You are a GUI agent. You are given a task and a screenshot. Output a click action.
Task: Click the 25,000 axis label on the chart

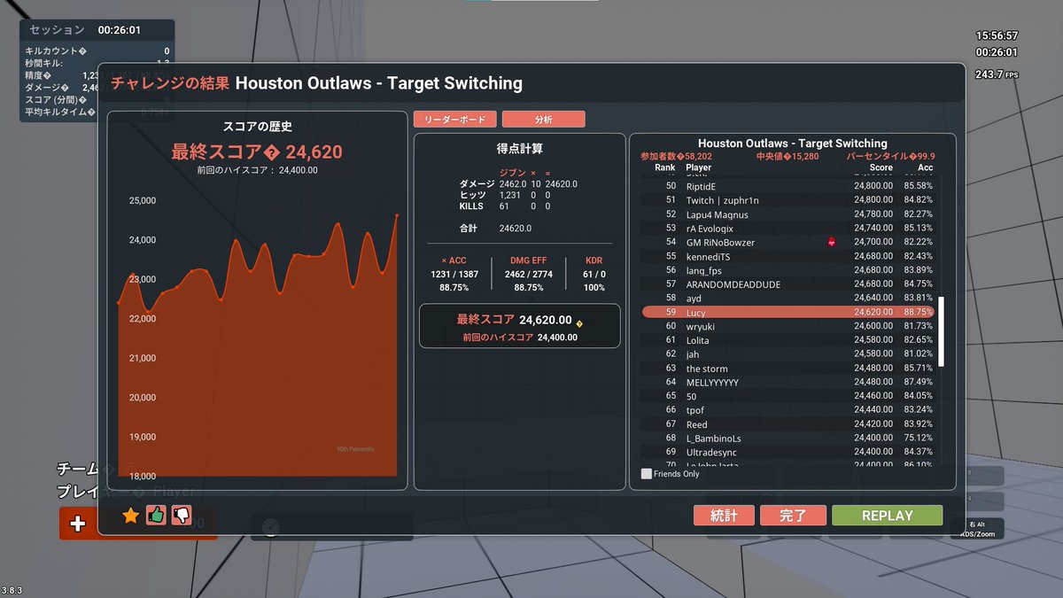(x=142, y=201)
